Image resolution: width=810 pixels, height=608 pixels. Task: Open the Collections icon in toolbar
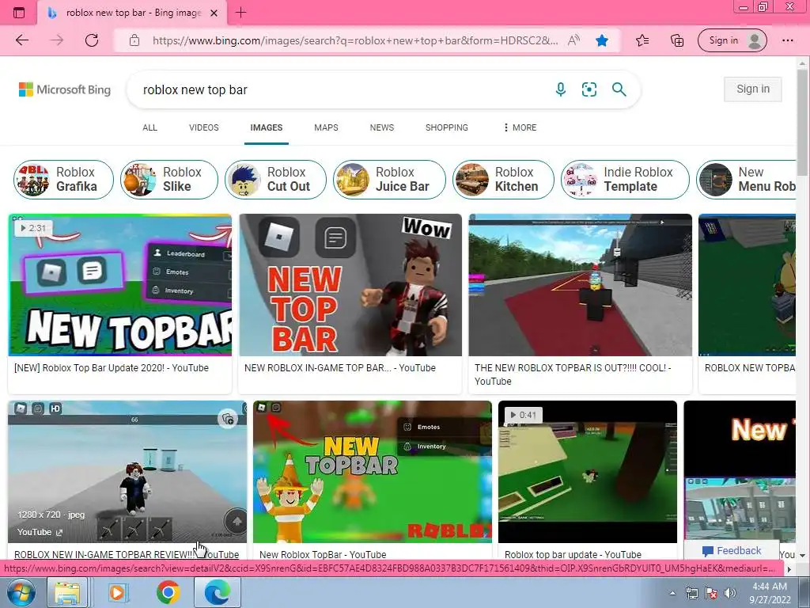[x=677, y=40]
